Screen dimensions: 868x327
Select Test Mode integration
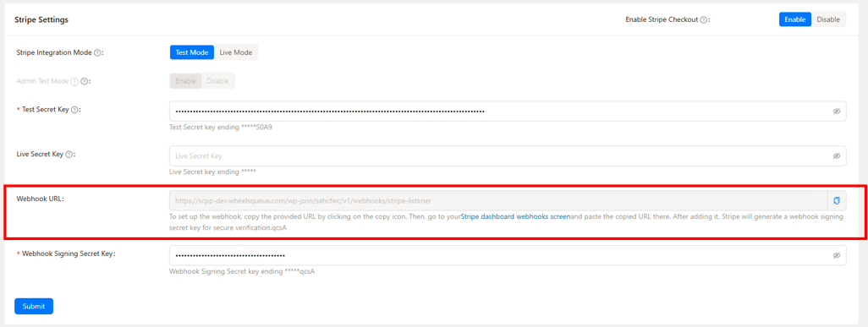click(x=191, y=52)
